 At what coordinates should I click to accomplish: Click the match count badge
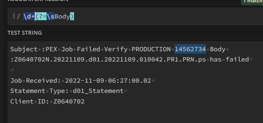(252, 2)
